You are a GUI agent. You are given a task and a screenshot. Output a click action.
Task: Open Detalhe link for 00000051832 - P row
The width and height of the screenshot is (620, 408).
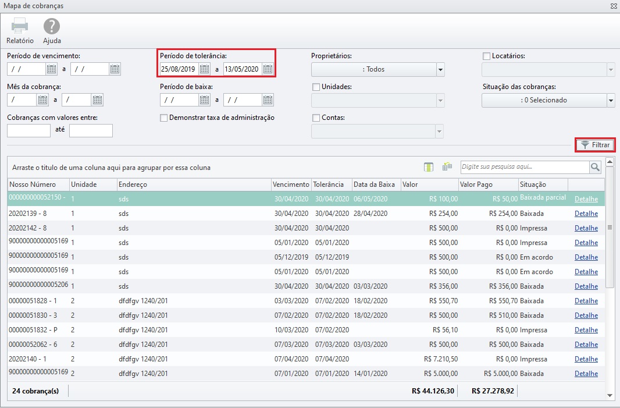pyautogui.click(x=586, y=330)
